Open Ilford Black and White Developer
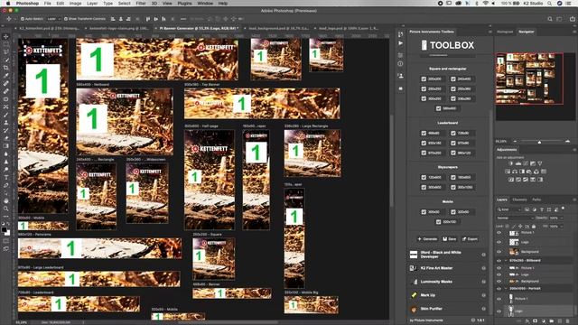The image size is (578, 325). [448, 255]
